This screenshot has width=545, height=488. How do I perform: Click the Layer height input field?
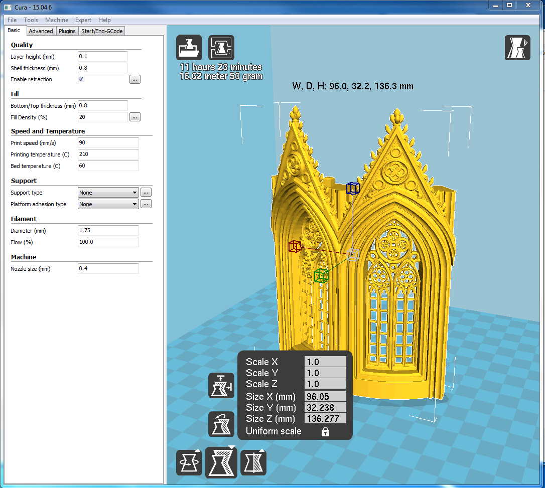[103, 57]
